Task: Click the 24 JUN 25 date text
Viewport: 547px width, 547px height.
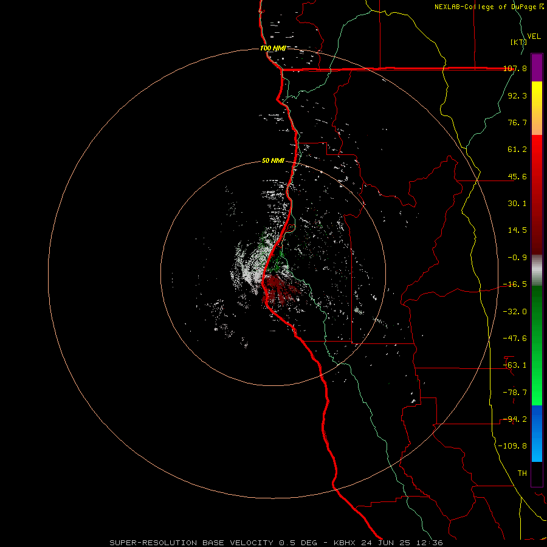Action: click(x=386, y=543)
